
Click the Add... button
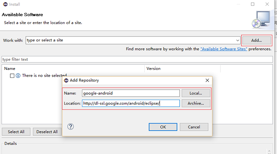pyautogui.click(x=256, y=40)
